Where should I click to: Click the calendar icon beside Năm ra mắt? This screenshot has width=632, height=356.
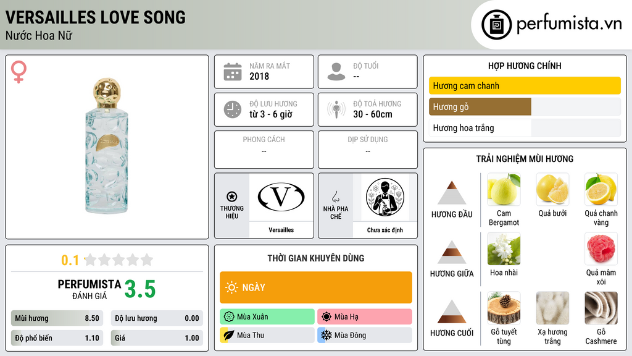pos(233,72)
